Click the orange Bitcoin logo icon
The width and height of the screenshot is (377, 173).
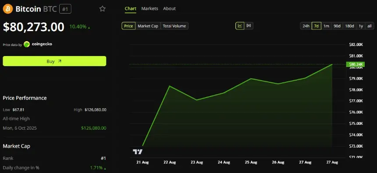(8, 9)
